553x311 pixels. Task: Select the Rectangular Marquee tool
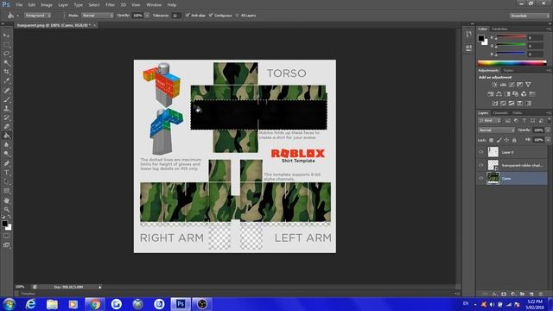6,44
